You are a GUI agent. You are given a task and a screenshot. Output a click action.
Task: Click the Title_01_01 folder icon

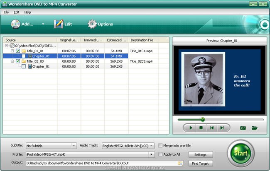click(x=24, y=51)
